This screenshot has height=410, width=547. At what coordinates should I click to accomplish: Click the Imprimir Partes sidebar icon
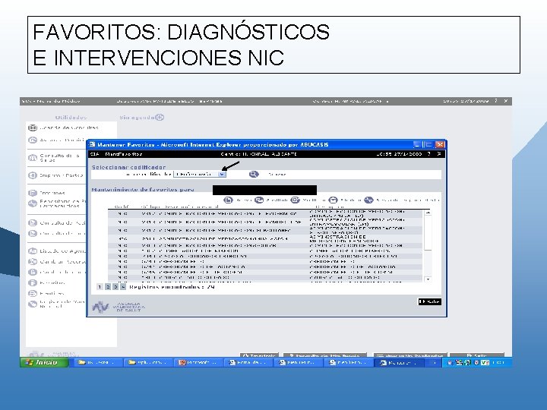33,175
